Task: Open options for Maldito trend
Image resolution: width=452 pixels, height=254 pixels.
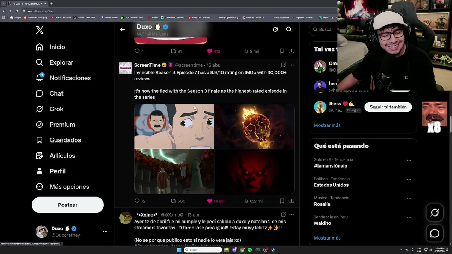Action: point(409,218)
